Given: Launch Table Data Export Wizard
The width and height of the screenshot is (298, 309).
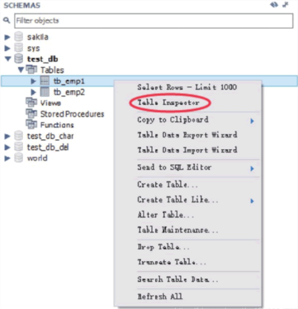Looking at the screenshot, I should pos(187,135).
